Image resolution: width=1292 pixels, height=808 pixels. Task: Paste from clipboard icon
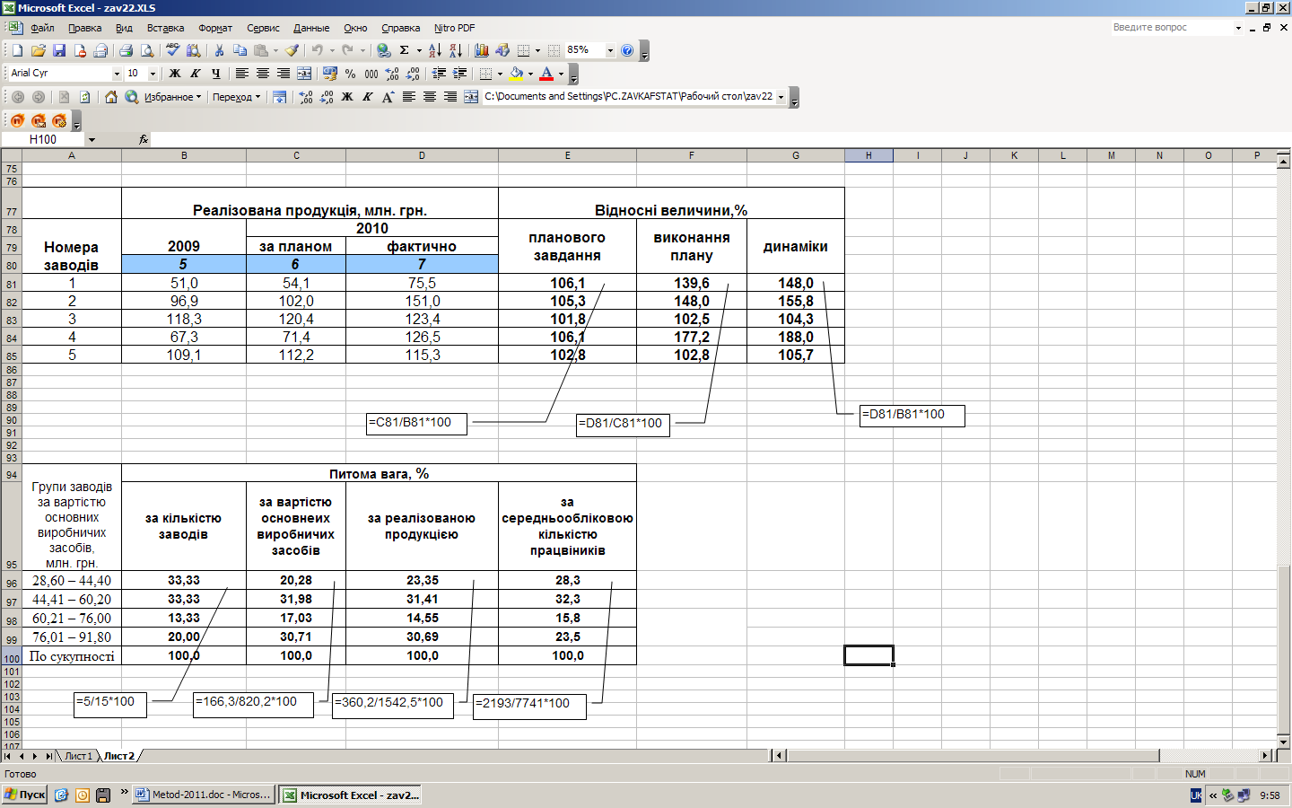260,50
